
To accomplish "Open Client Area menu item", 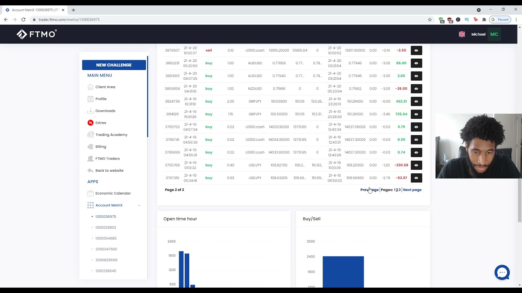I will (105, 87).
